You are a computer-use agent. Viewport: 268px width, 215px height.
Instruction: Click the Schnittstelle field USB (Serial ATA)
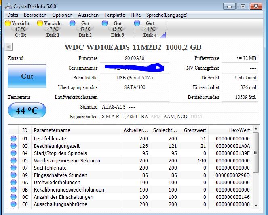[x=135, y=78]
